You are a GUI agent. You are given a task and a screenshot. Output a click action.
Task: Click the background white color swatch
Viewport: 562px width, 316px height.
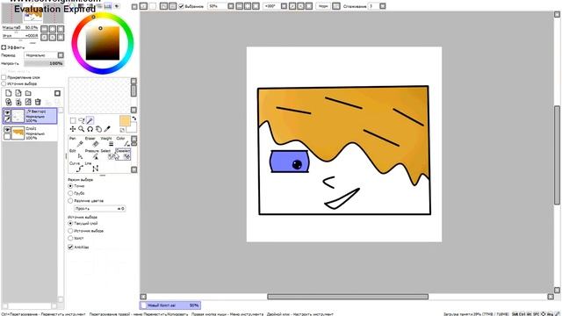point(132,126)
